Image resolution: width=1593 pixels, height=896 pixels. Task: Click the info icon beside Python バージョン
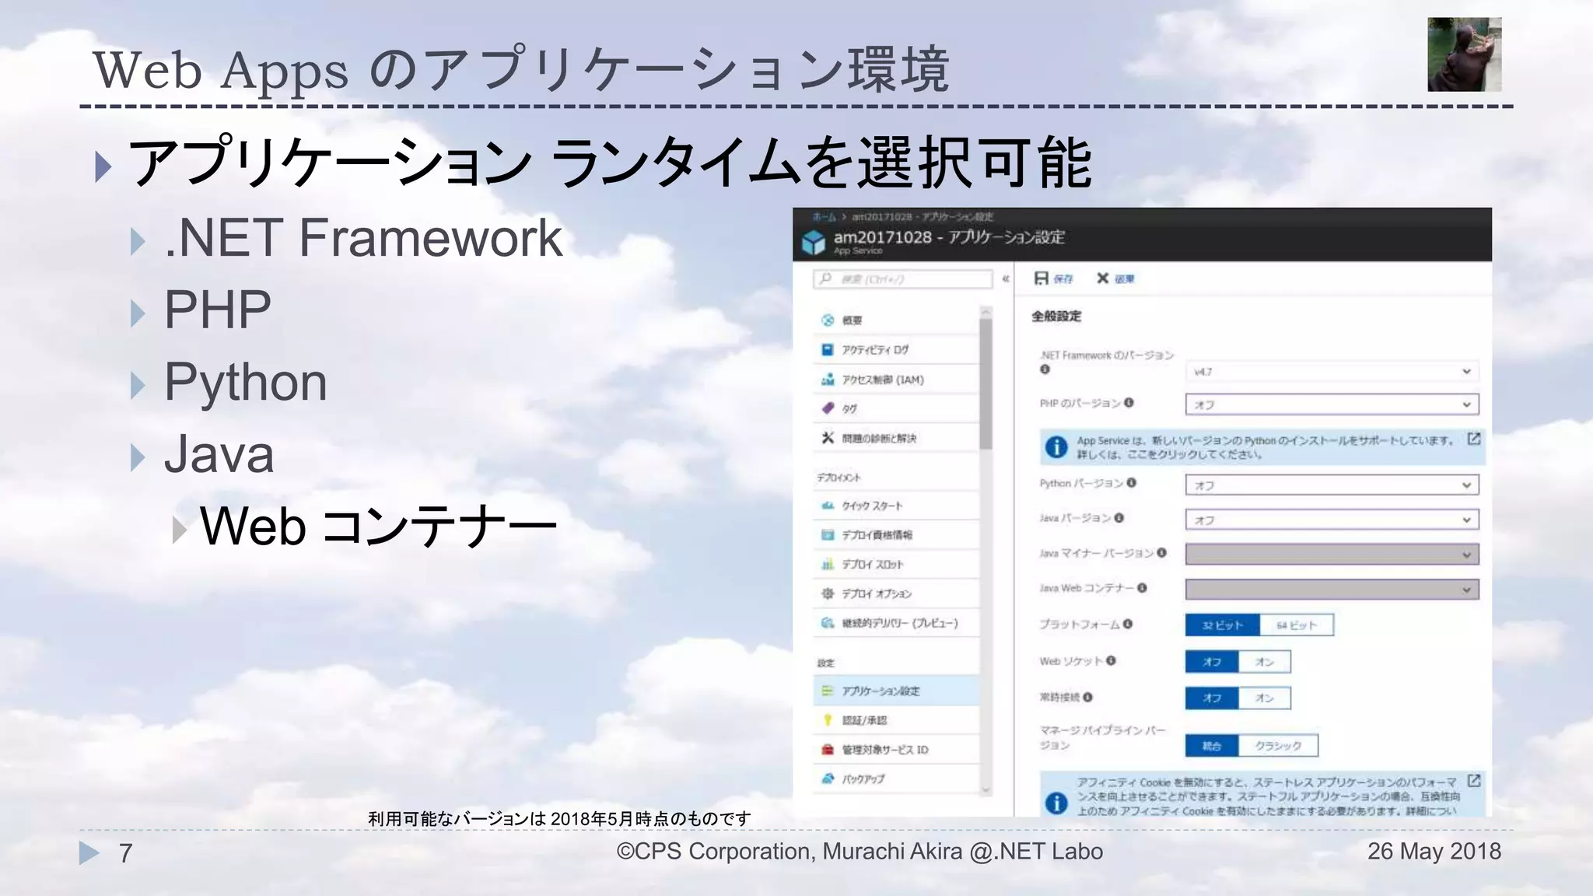(x=1131, y=483)
